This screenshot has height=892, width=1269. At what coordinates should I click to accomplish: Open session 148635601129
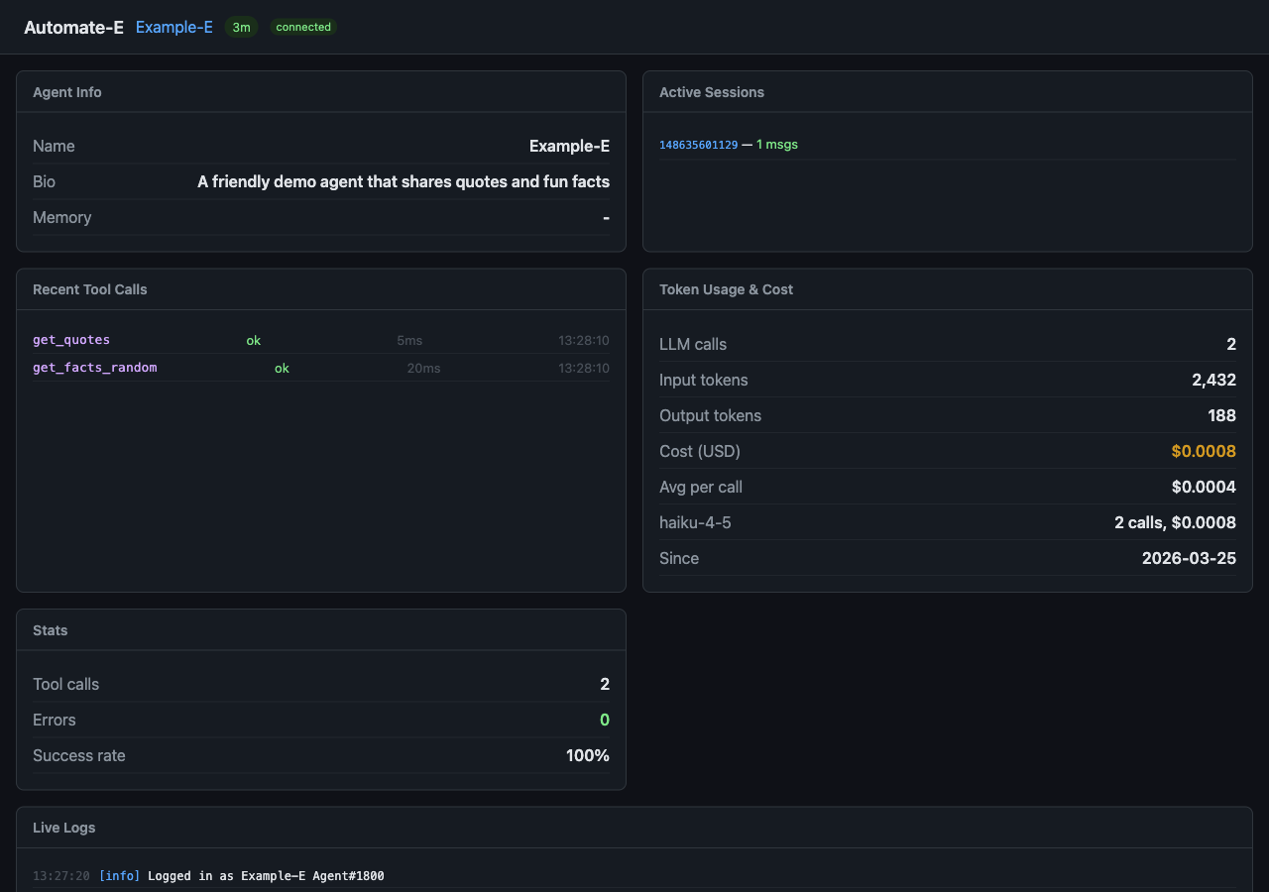coord(698,145)
